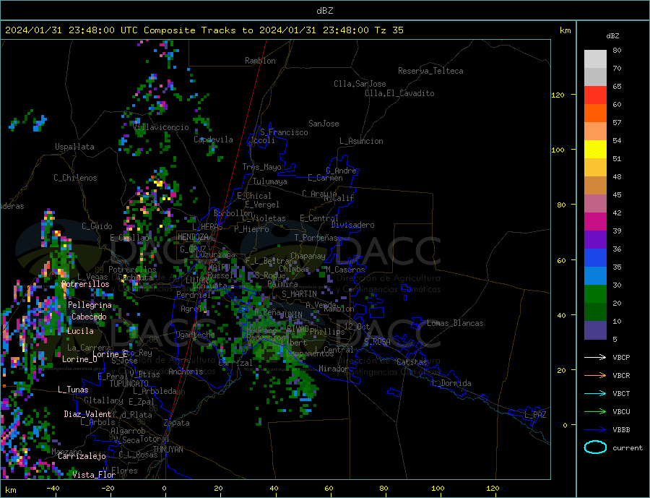Screen dimensions: 650x498
Task: Click the Villavicencio label
Action: pyautogui.click(x=161, y=127)
